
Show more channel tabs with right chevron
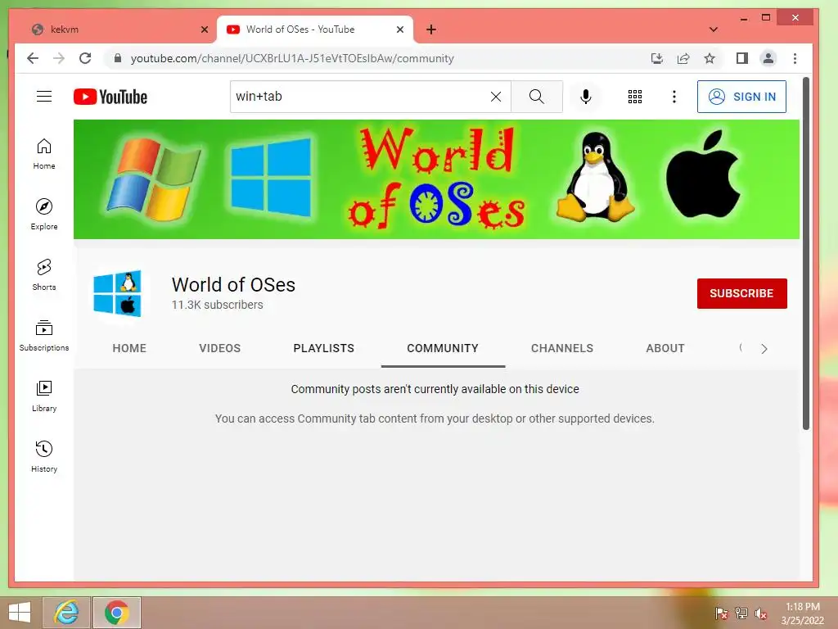click(x=764, y=349)
